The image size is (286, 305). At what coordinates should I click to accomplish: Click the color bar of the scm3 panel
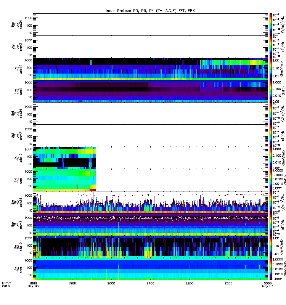point(270,225)
